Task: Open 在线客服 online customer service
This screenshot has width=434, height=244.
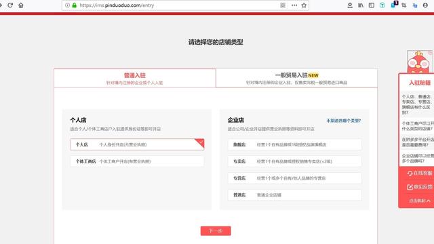Action: coord(419,174)
